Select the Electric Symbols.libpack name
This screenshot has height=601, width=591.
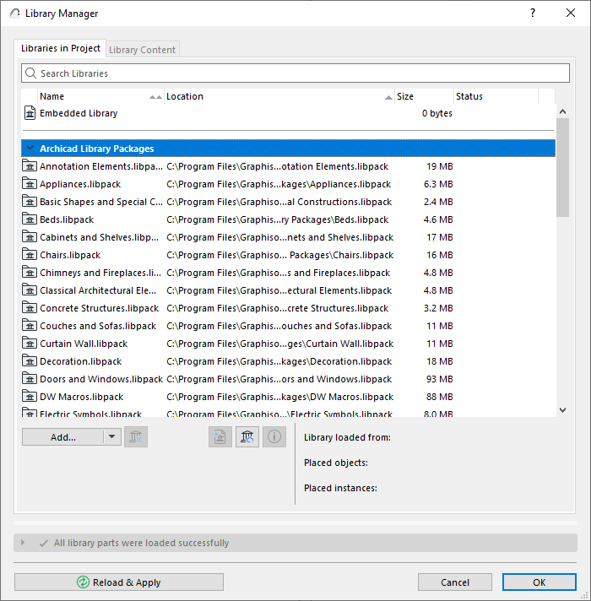pos(90,414)
